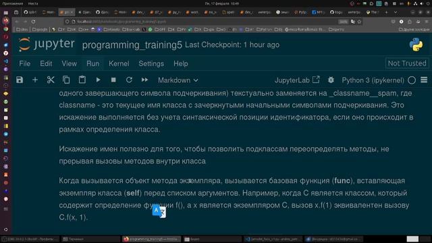Viewport: 432px width, 243px height.
Task: Click the bold self text in the paragraph
Action: tap(133, 193)
